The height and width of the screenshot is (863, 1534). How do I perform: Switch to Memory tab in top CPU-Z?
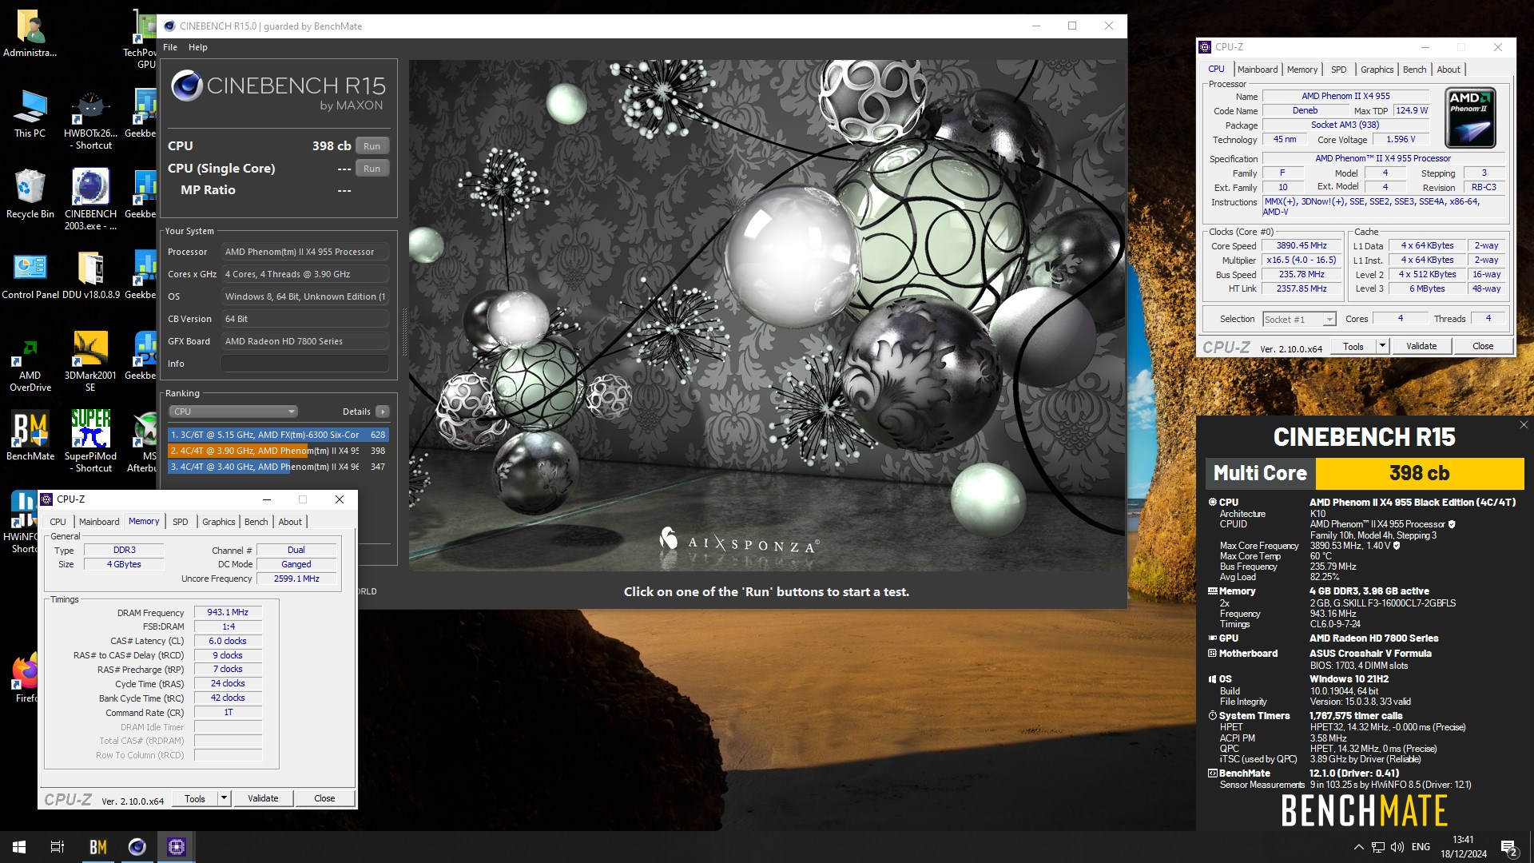click(x=1302, y=70)
